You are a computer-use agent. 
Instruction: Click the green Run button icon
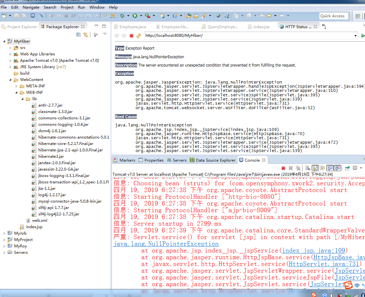coord(135,16)
